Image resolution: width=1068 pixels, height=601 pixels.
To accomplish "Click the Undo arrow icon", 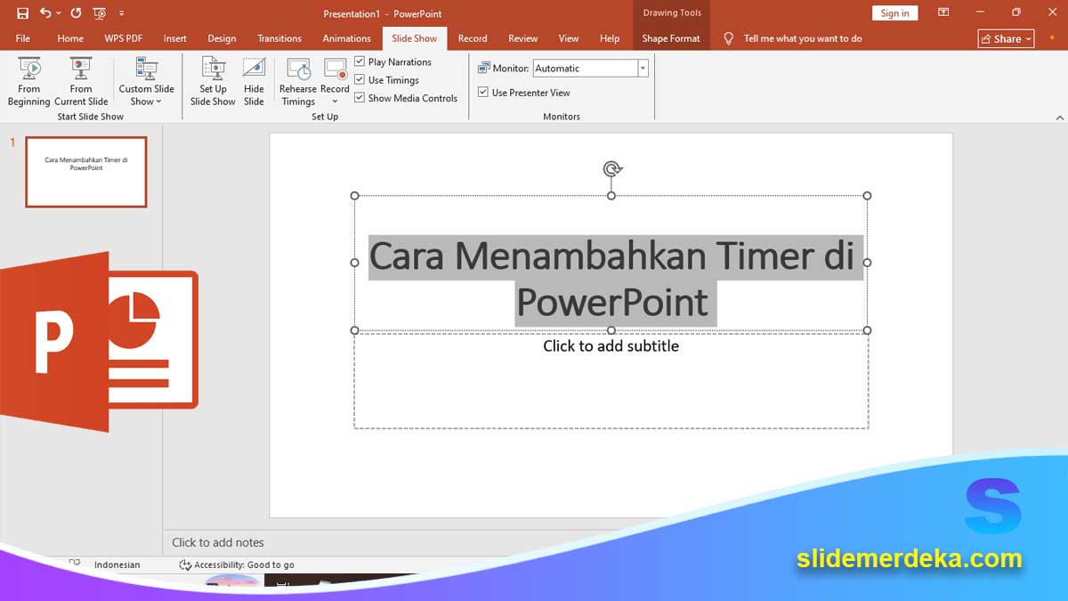I will click(44, 13).
